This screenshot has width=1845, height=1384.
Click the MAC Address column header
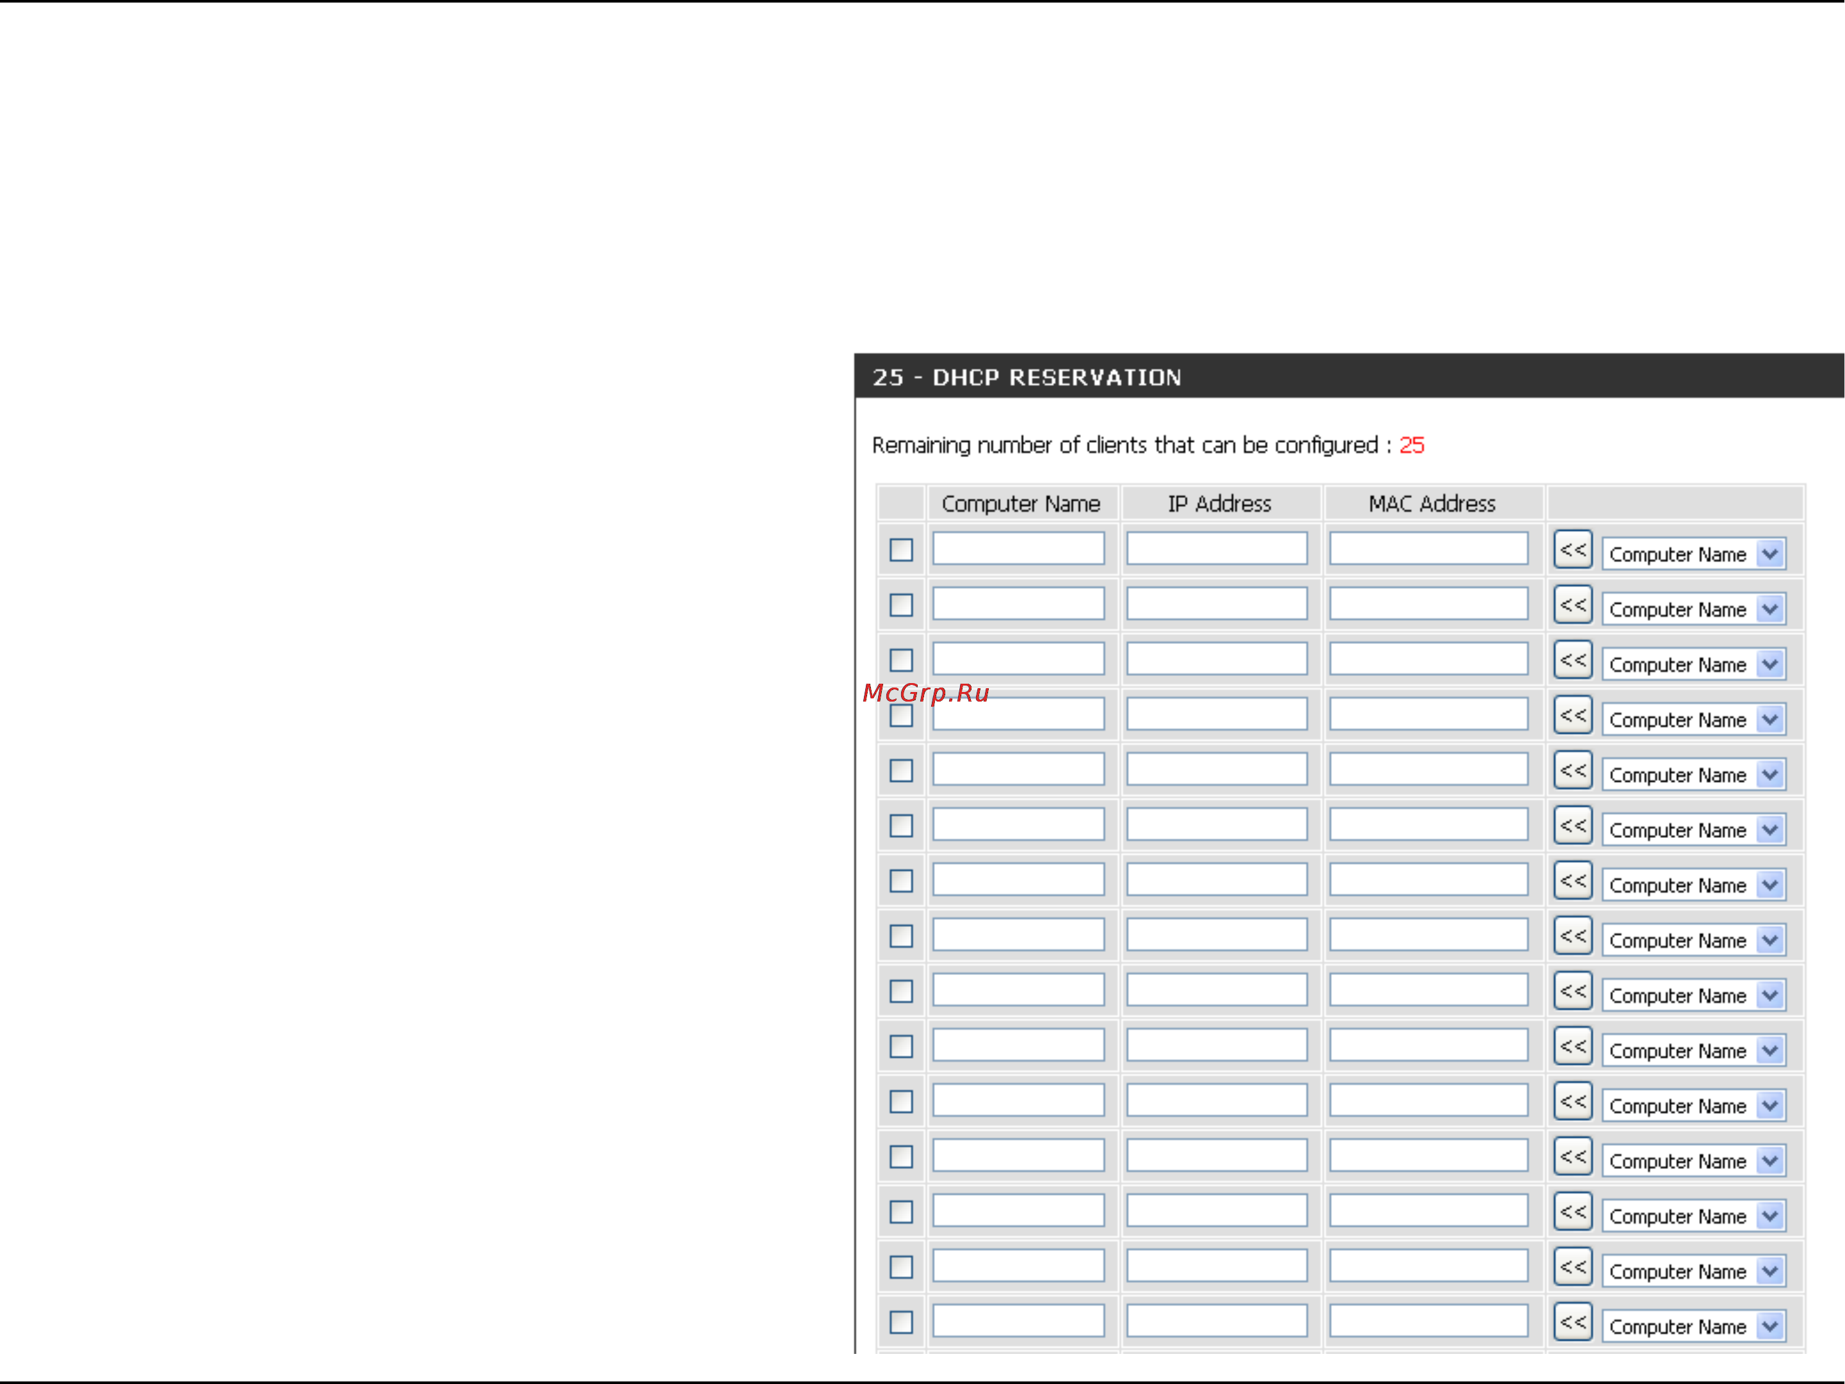pos(1432,504)
